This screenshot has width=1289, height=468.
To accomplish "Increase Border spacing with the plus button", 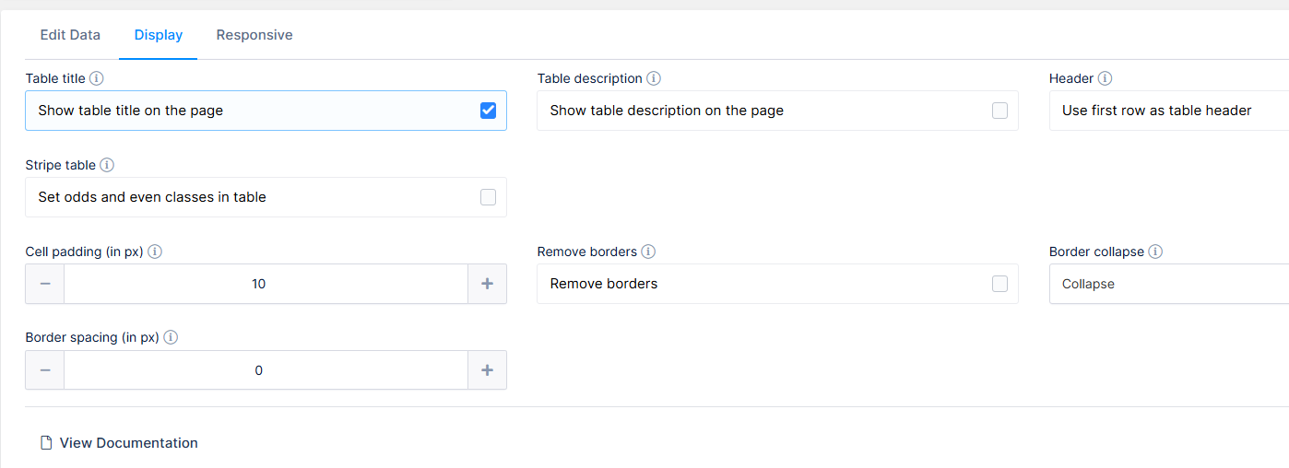I will [x=488, y=370].
